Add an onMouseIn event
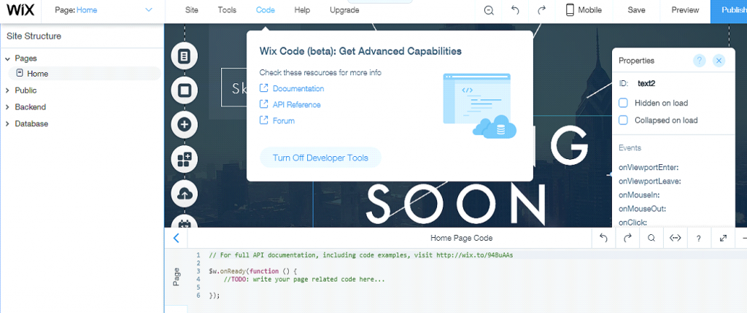Viewport: 747px width, 313px height. 639,196
